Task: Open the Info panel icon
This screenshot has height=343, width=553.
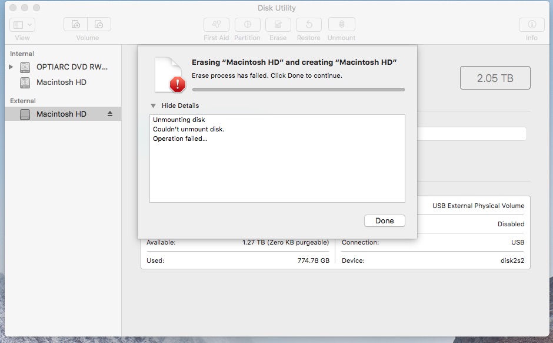Action: (x=531, y=25)
